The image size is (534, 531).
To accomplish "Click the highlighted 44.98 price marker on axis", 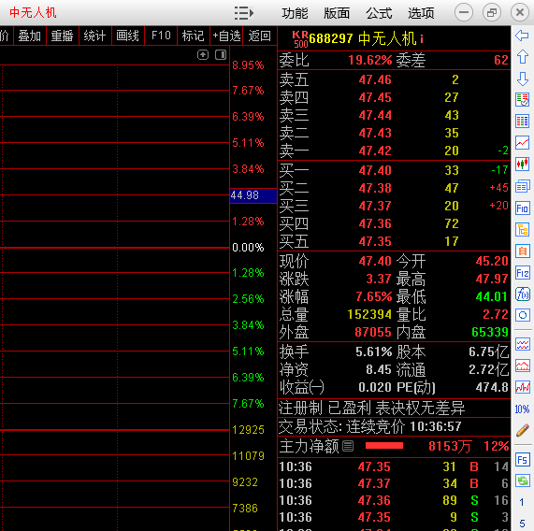I will coord(253,195).
